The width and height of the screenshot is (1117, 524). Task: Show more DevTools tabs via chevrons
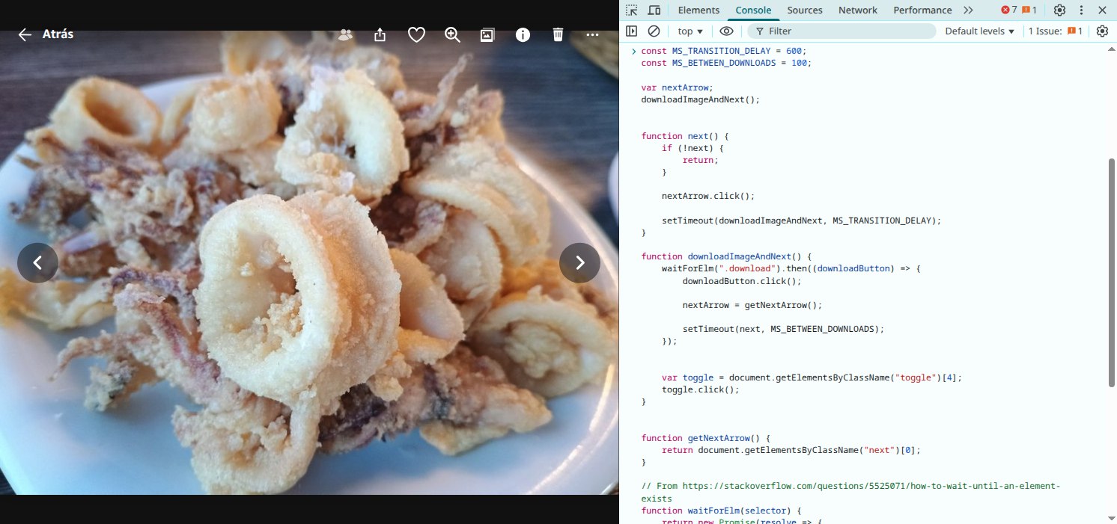[x=968, y=10]
